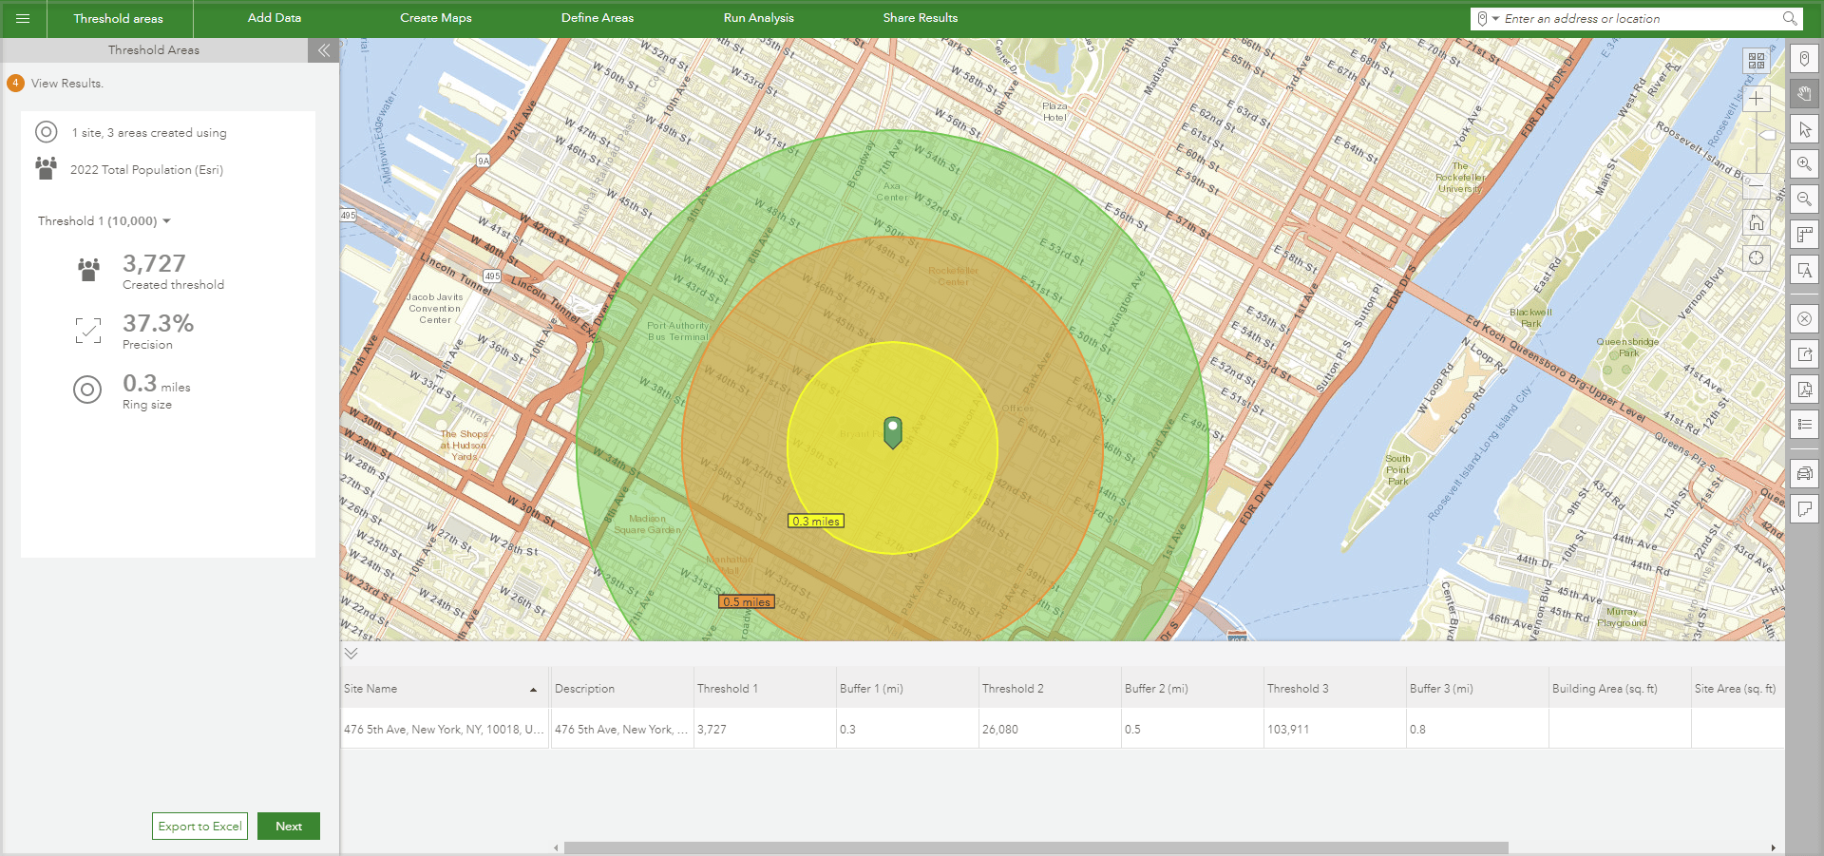Click the Description column header
1824x856 pixels.
[x=622, y=689]
